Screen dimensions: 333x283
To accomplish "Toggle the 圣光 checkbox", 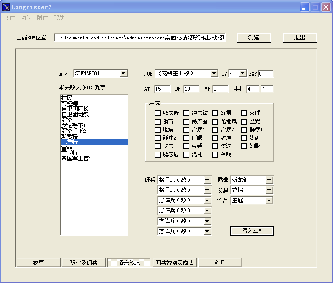I will tap(244, 121).
